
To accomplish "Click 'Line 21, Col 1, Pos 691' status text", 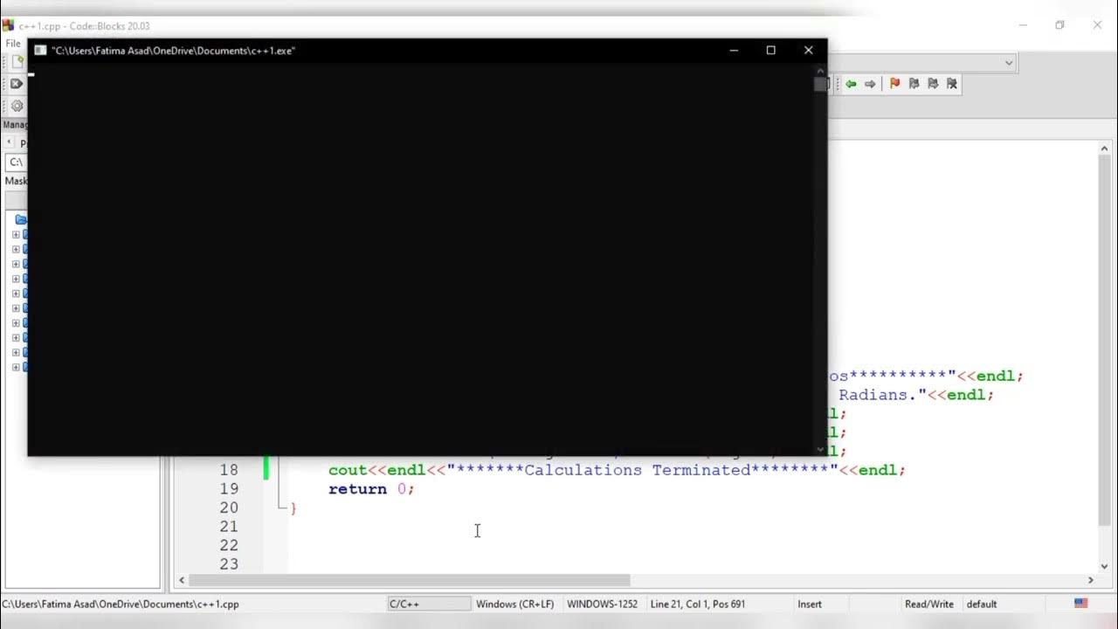I will point(698,604).
